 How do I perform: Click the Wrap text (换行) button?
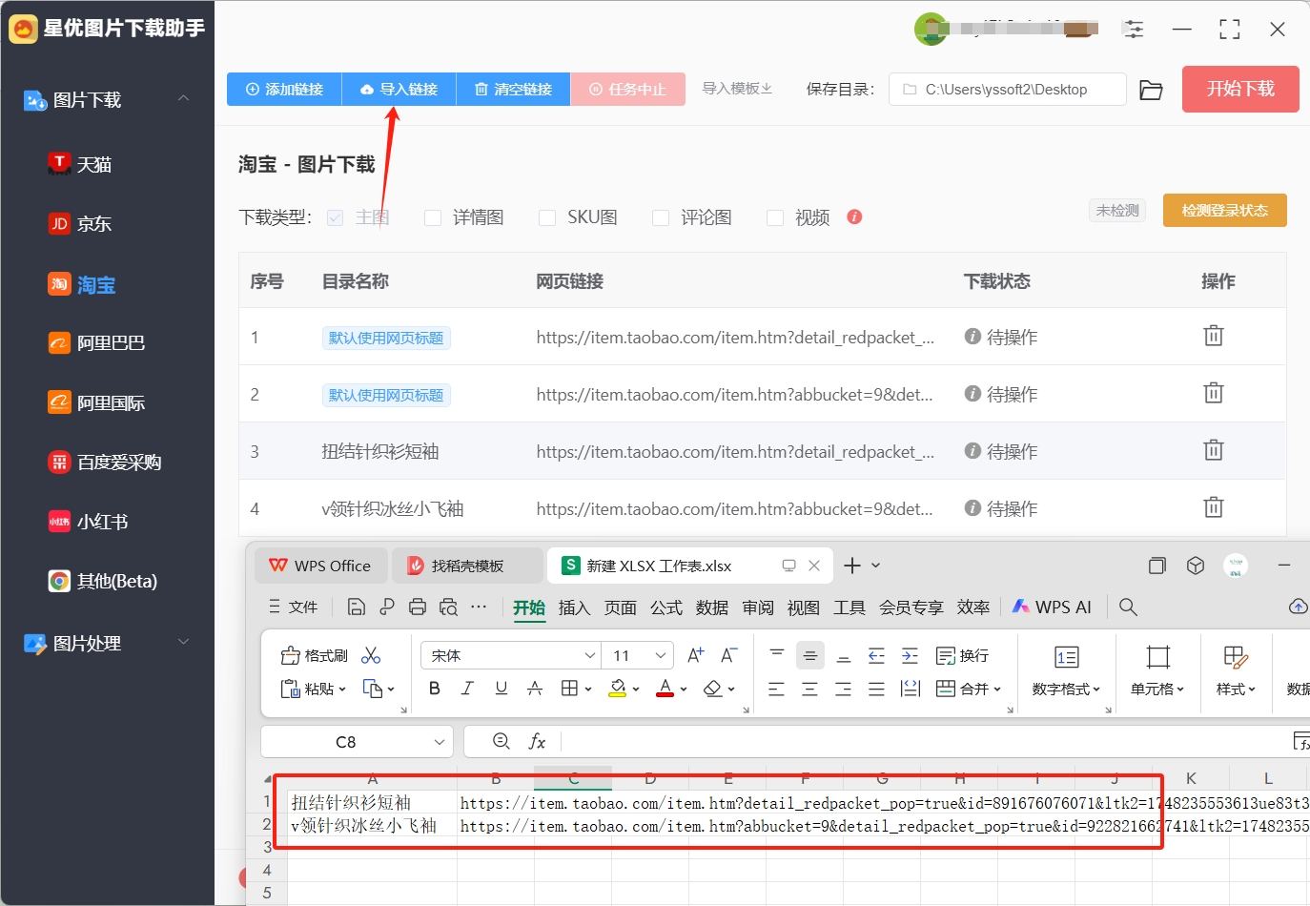962,655
